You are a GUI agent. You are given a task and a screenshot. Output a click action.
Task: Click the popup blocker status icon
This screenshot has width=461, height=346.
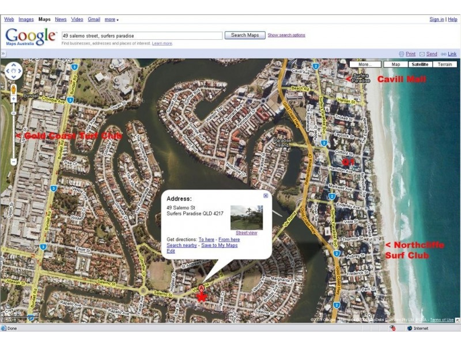392,328
